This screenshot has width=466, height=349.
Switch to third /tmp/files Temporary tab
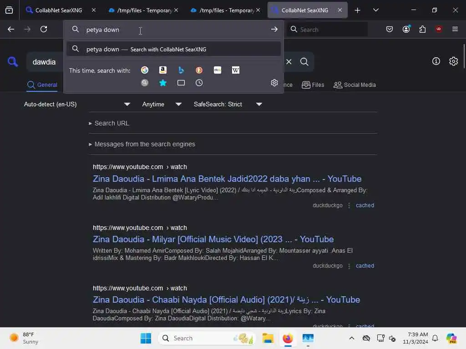point(226,10)
